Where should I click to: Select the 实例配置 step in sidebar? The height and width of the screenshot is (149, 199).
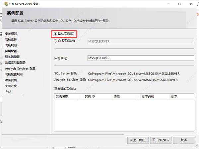(11, 51)
